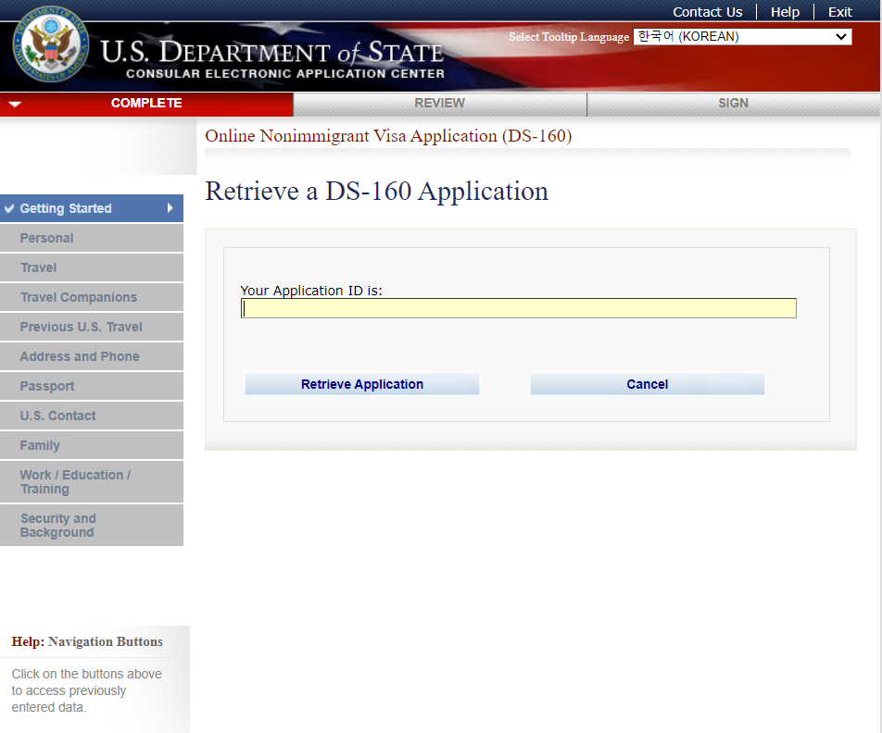Click 'Your Application ID is:' label
The width and height of the screenshot is (882, 733).
(x=311, y=291)
